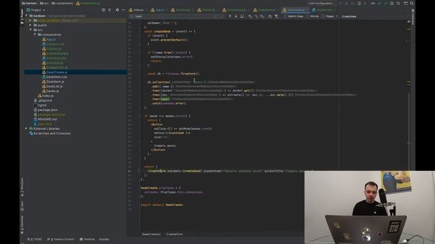
Task: Open the Database side panel
Action: (x=413, y=17)
